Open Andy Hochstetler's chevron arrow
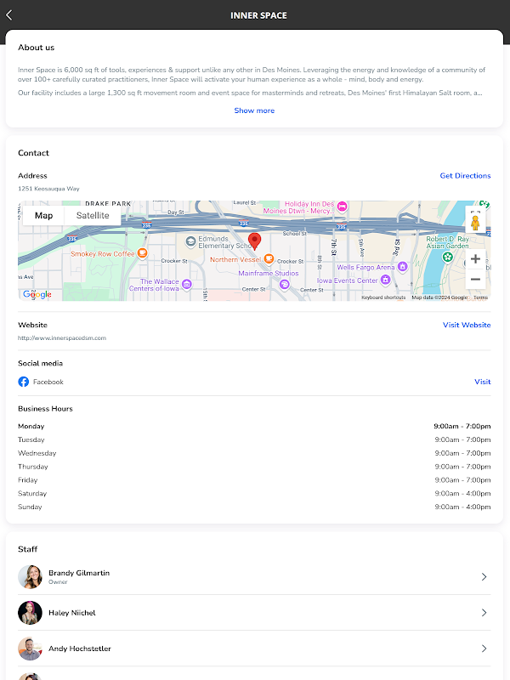The width and height of the screenshot is (510, 680). [x=484, y=649]
